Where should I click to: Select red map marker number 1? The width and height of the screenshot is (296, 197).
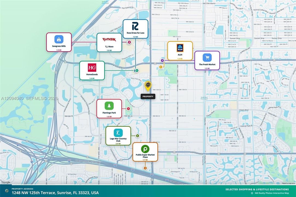click(128, 109)
